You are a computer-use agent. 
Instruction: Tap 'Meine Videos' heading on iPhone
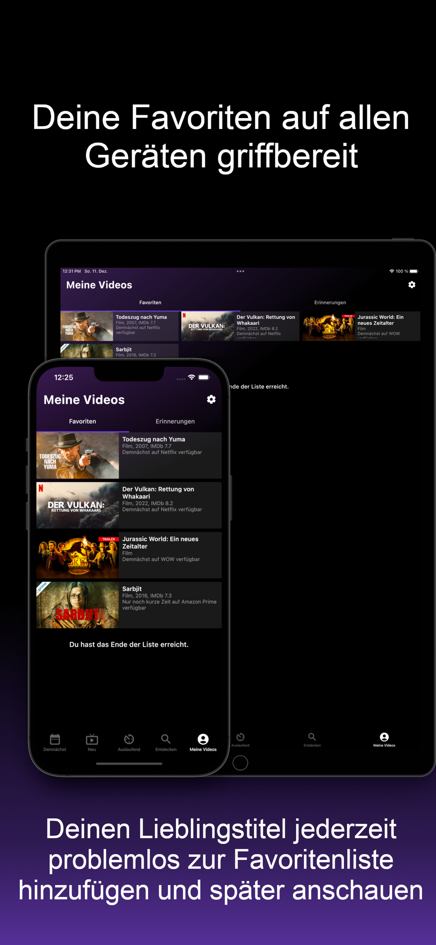(x=84, y=400)
